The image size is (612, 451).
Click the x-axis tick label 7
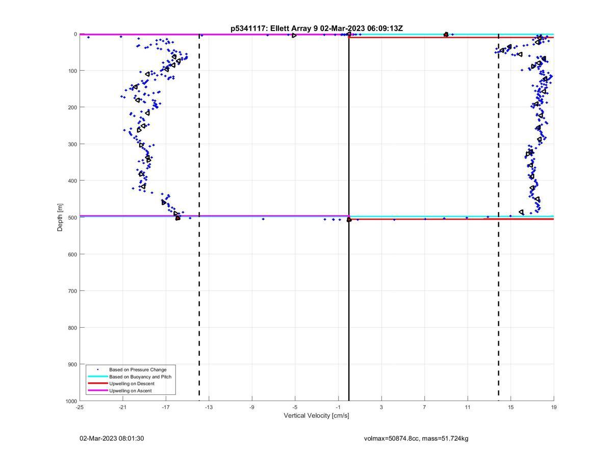424,407
